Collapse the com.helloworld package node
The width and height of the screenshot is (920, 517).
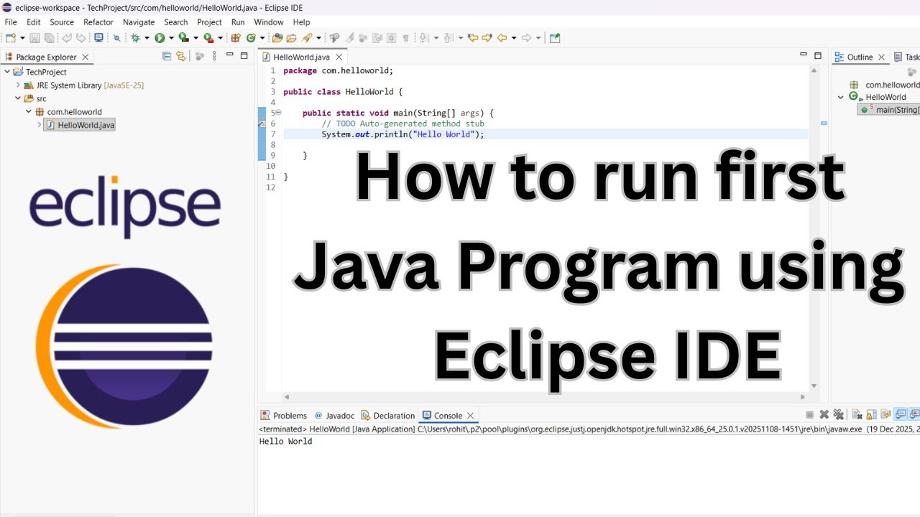click(x=29, y=111)
